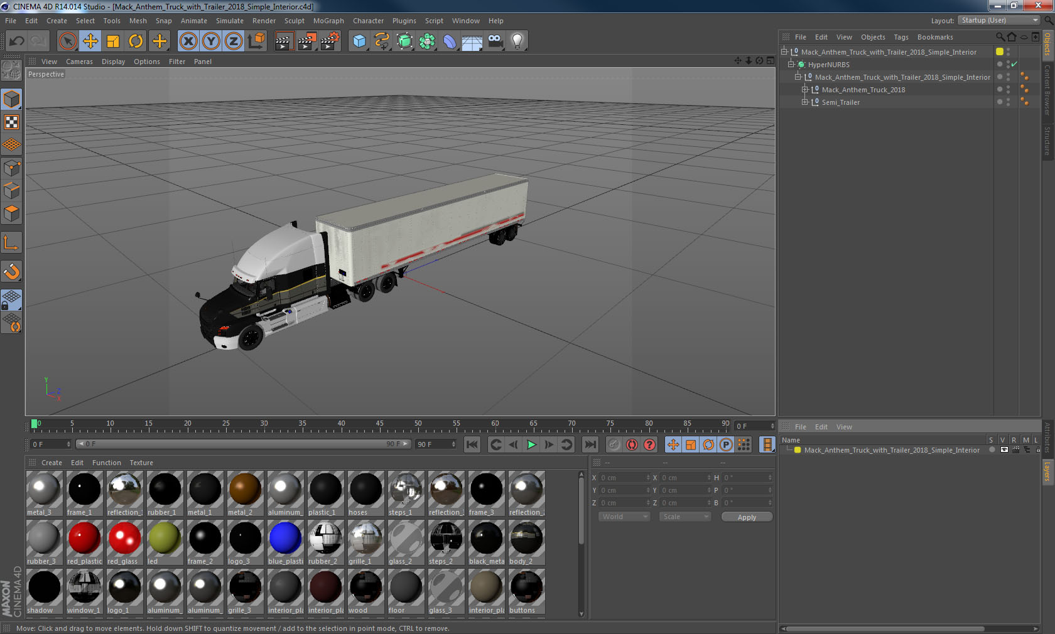The image size is (1055, 634).
Task: Enable Points mode in left sidebar
Action: [x=11, y=168]
